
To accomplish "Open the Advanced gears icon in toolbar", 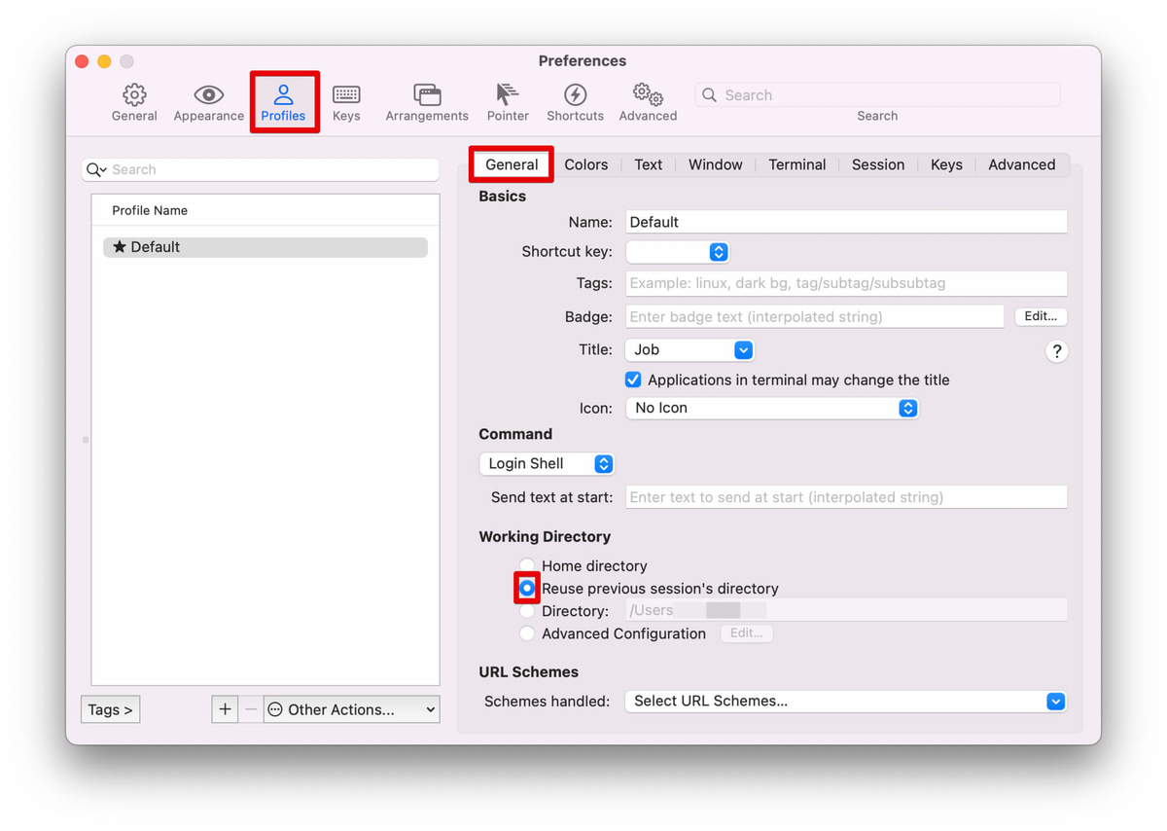I will (648, 95).
